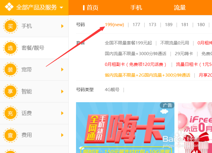Expand the 话费 sidebar arrow
The image size is (212, 153).
pos(62,113)
